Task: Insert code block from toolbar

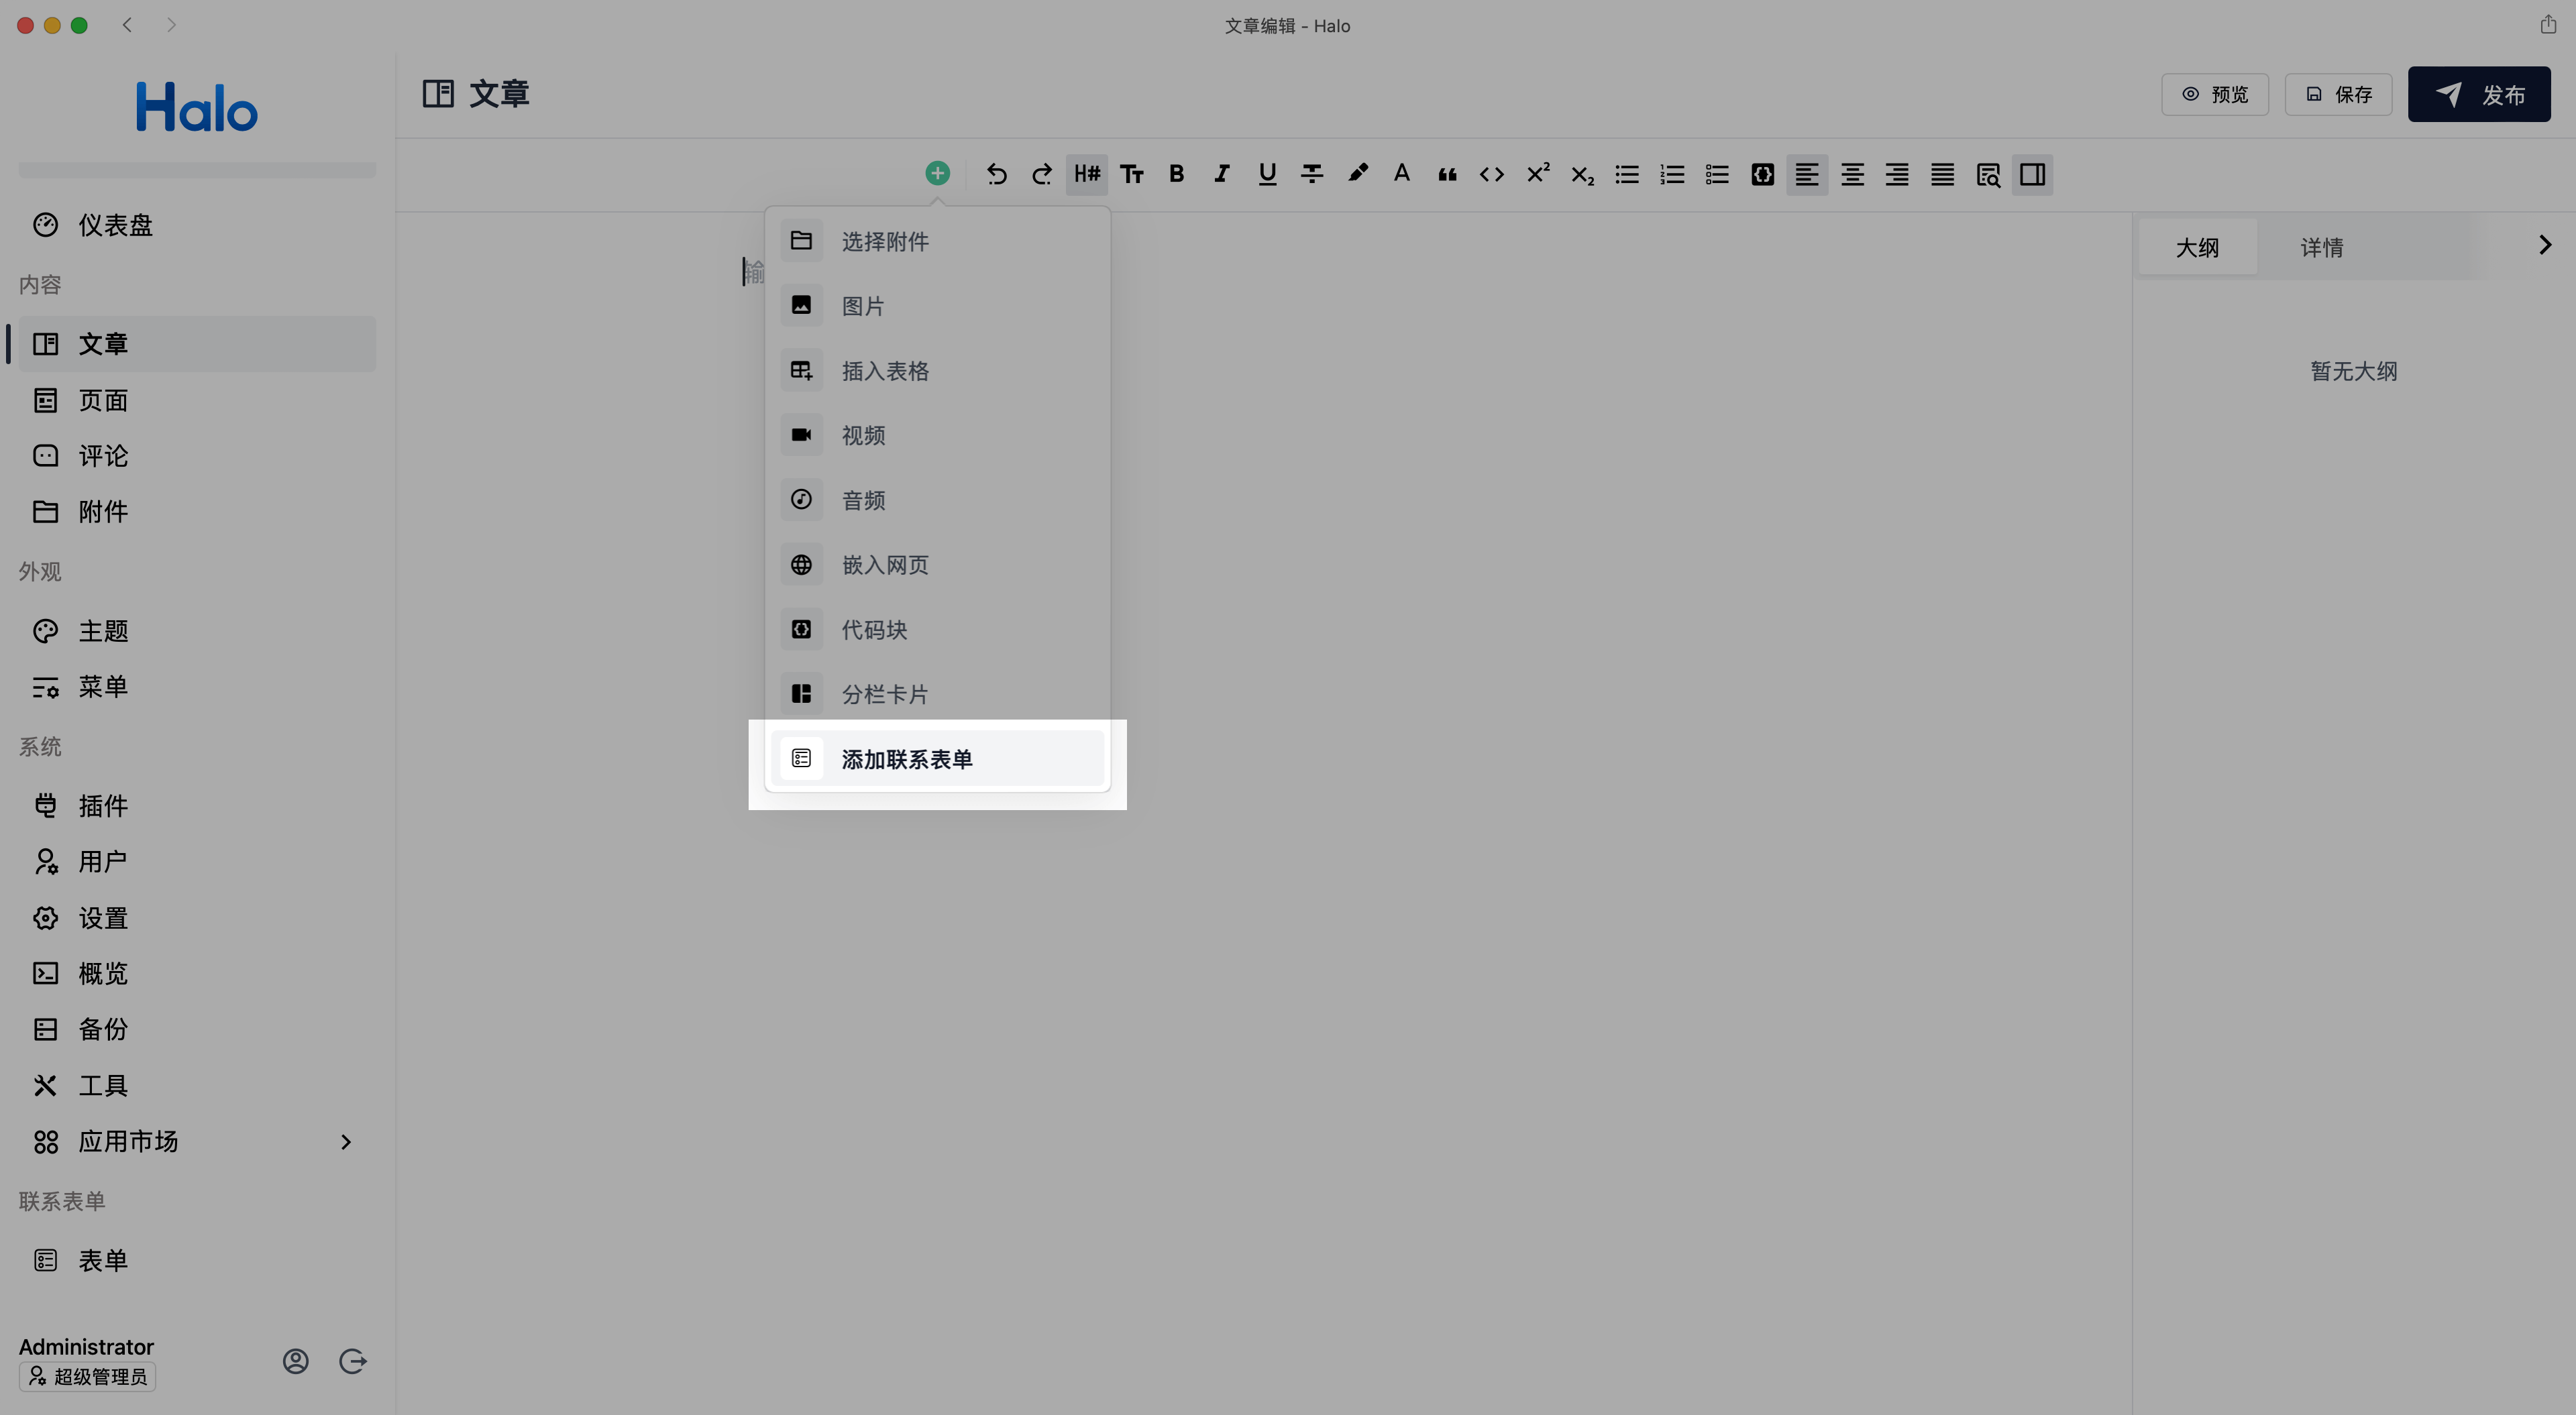Action: point(1762,174)
